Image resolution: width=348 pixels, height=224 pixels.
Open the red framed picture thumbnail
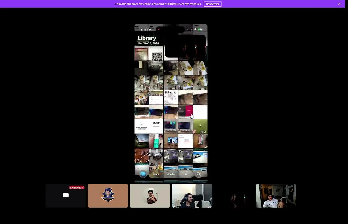(x=142, y=53)
